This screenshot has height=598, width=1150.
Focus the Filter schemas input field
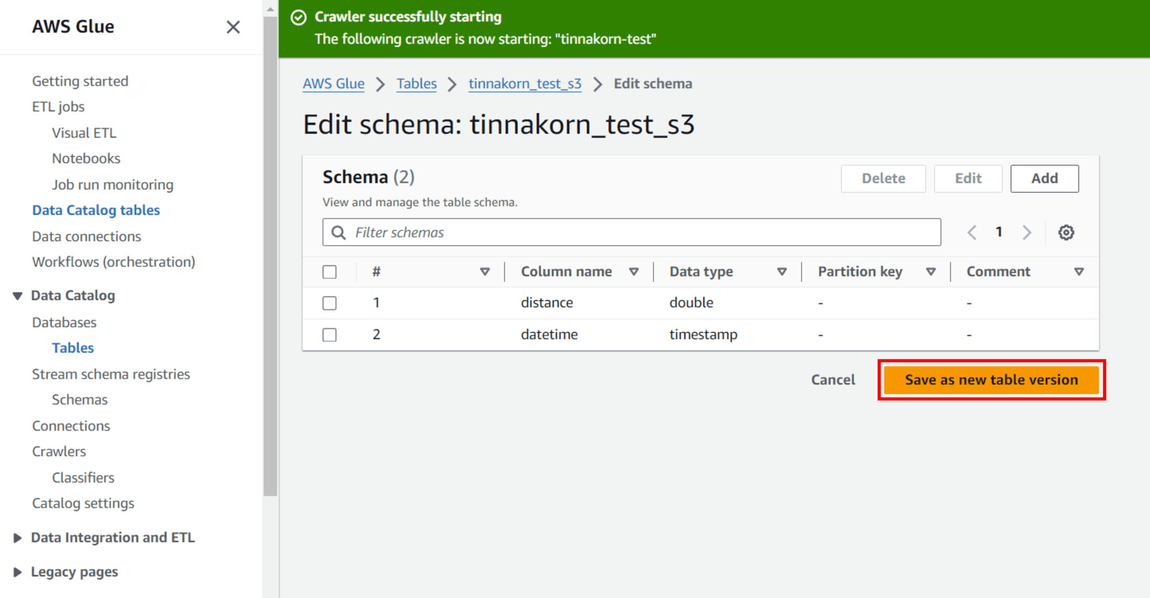[632, 232]
